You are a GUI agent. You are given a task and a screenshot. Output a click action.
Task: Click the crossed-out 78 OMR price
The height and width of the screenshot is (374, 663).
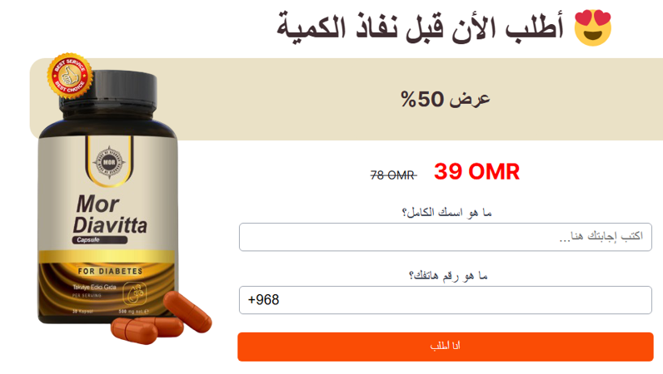pyautogui.click(x=393, y=175)
